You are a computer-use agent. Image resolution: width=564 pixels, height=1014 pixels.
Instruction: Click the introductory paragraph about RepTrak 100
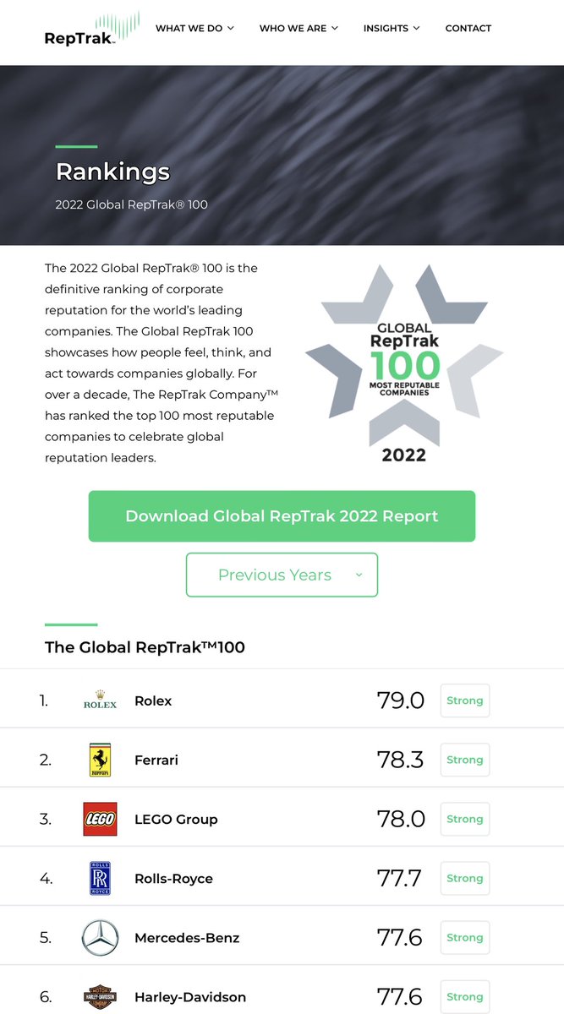162,363
